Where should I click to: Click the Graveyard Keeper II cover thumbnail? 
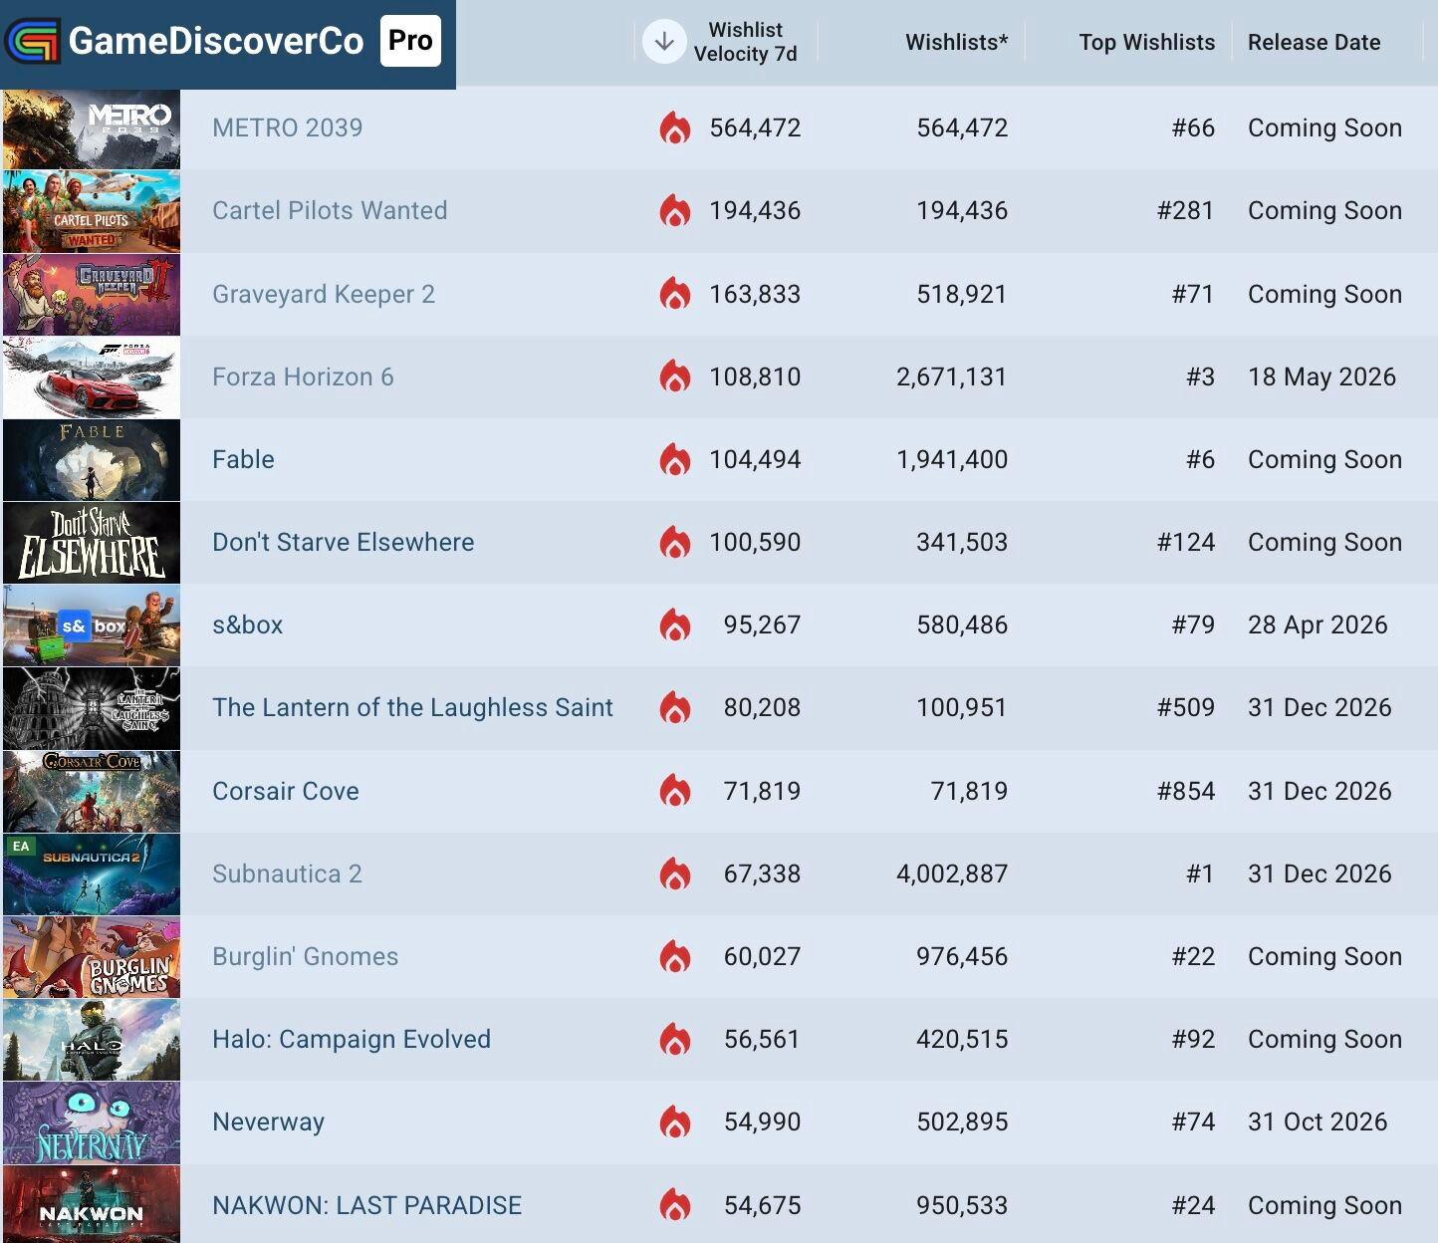(92, 295)
